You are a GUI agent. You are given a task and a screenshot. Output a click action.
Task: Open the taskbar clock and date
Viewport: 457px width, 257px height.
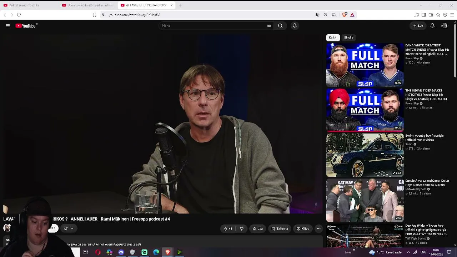point(436,252)
